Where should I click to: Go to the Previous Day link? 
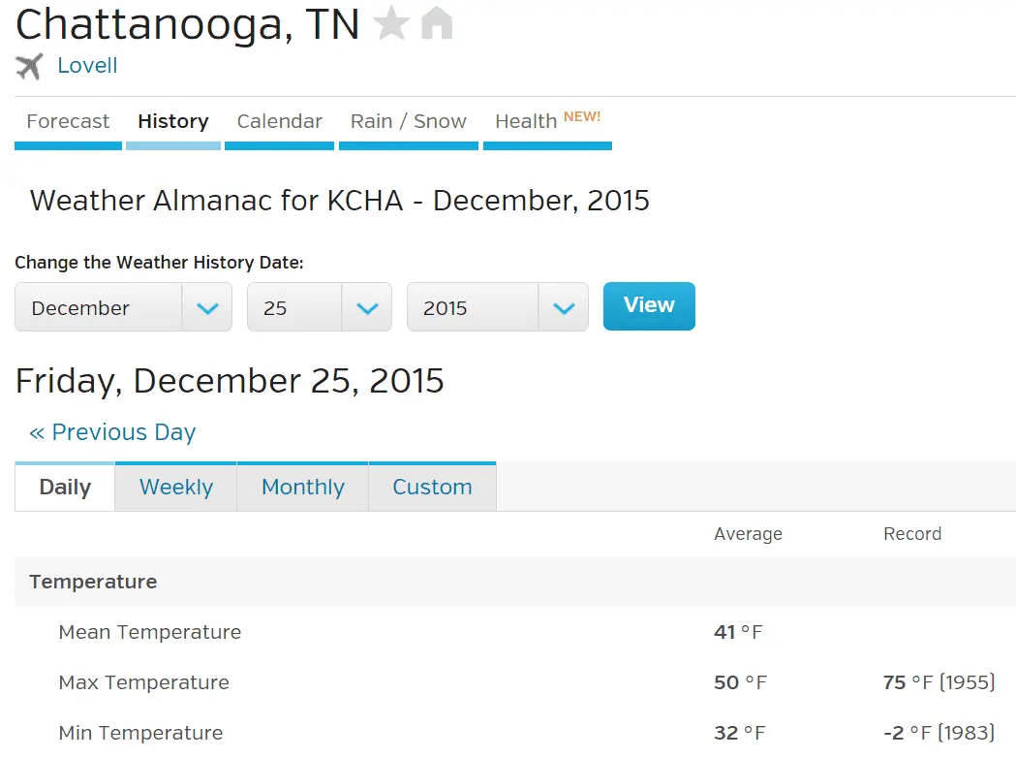[x=112, y=432]
